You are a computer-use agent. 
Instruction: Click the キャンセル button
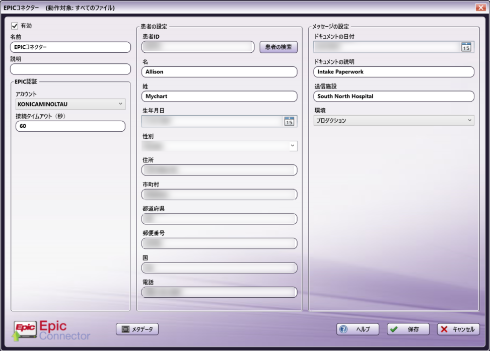(x=458, y=329)
